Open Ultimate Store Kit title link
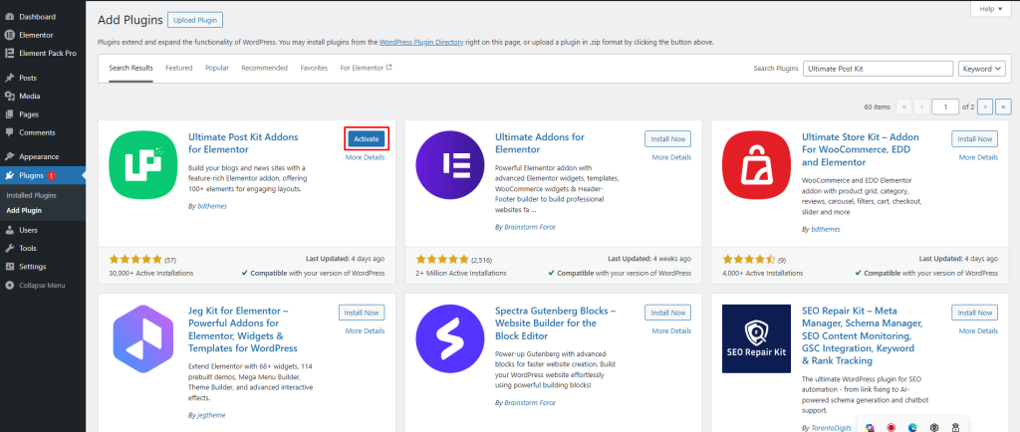Viewport: 1020px width, 432px height. [860, 149]
